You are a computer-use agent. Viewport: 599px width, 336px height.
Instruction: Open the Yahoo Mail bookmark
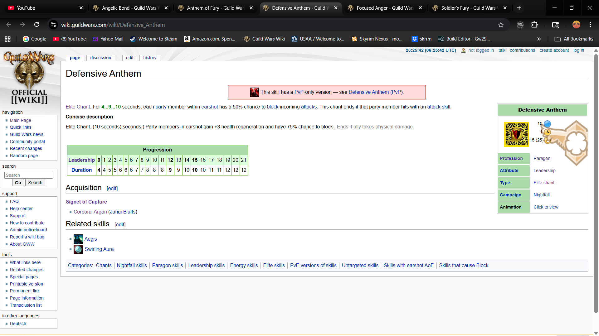108,39
